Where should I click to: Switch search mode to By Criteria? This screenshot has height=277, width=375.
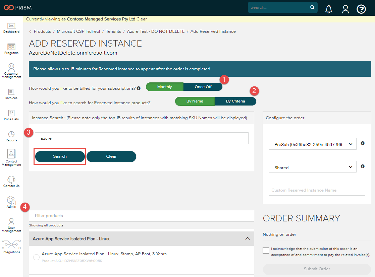(235, 101)
